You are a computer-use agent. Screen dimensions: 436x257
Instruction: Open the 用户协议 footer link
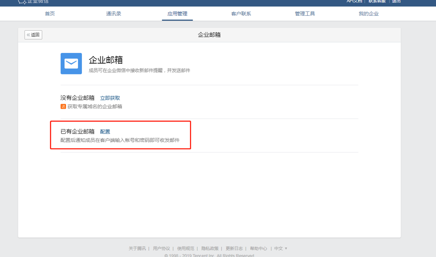coord(162,248)
